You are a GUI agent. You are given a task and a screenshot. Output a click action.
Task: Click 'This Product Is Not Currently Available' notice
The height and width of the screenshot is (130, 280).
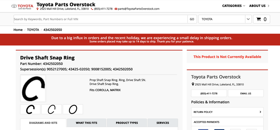[227, 57]
